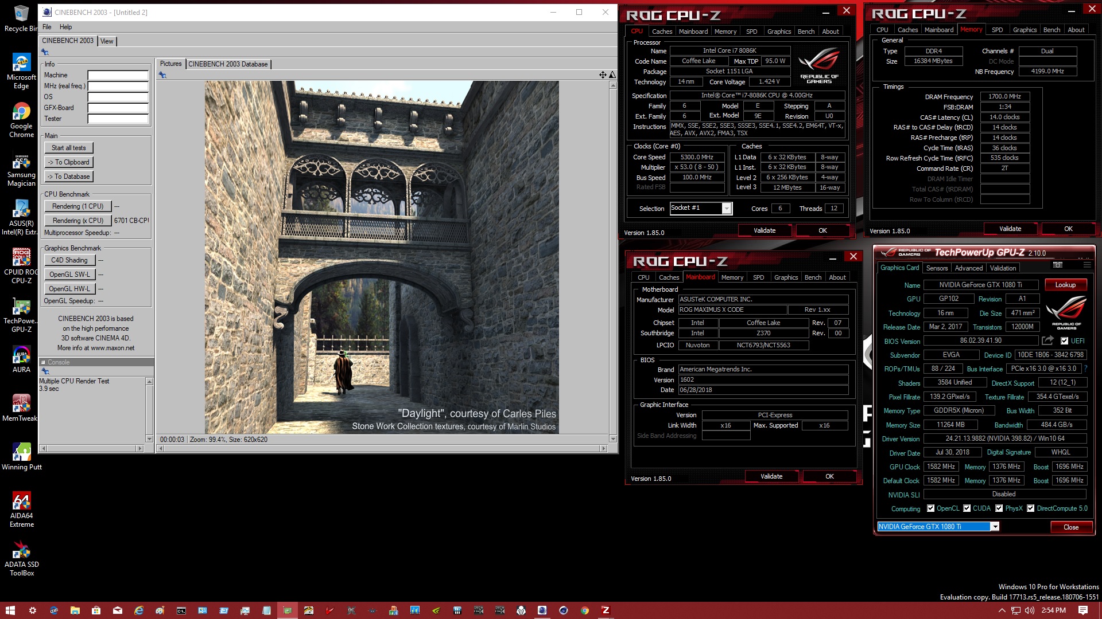This screenshot has width=1102, height=619.
Task: Toggle the UEFI checkbox in GPU-Z
Action: [1064, 341]
